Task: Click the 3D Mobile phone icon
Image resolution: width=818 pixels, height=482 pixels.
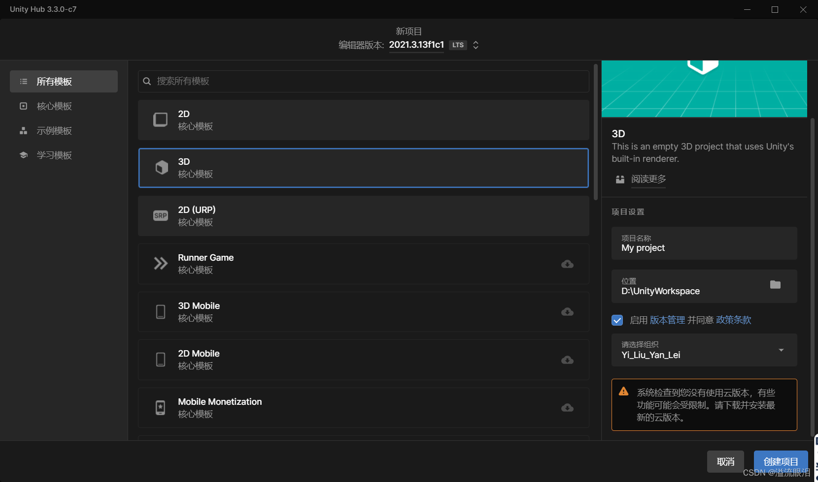Action: pos(161,312)
